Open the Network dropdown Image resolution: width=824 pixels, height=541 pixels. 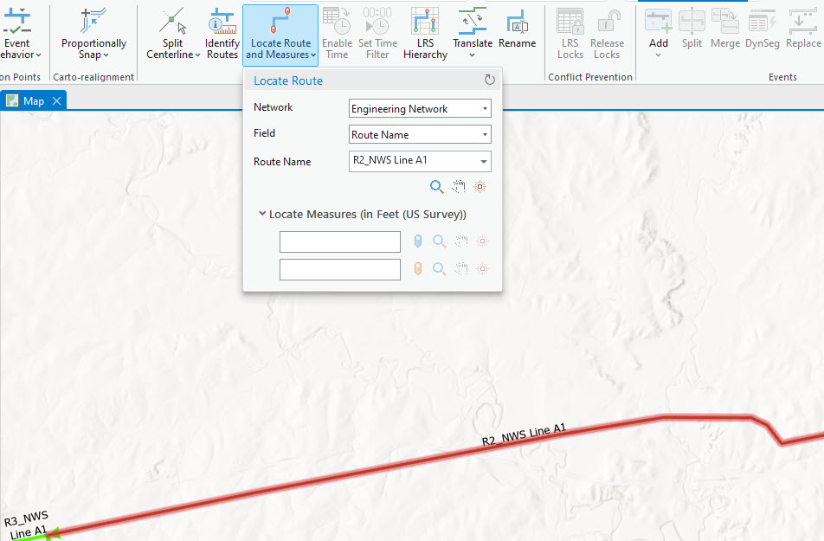486,107
